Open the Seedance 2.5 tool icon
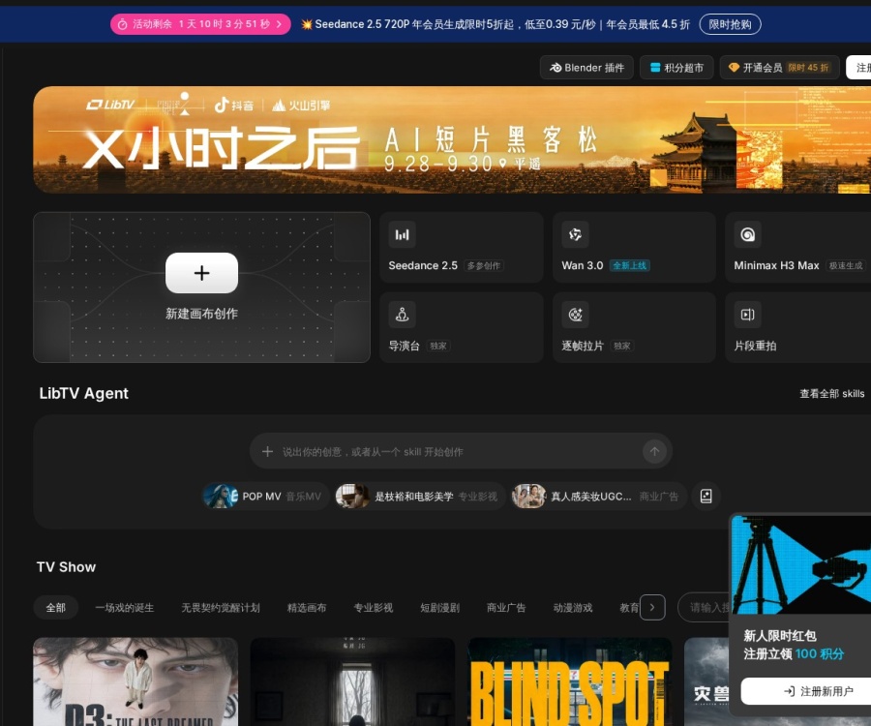The image size is (871, 726). (403, 234)
